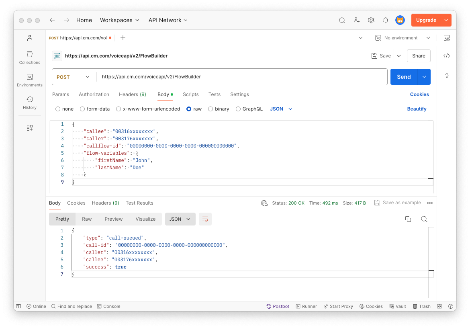This screenshot has height=328, width=470.
Task: Select the none body type
Action: coord(64,109)
